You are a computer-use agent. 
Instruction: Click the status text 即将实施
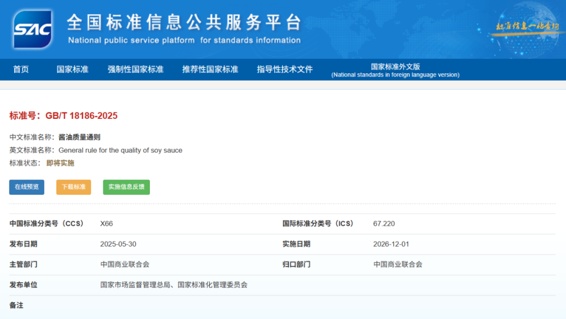60,163
